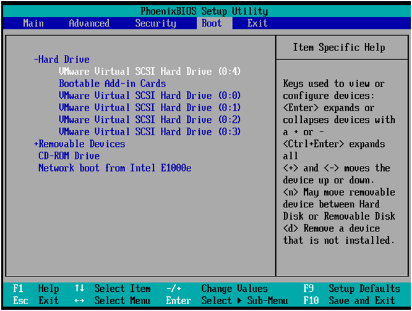This screenshot has height=311, width=412.
Task: Click the '<n> May move removable' help line
Action: point(339,192)
